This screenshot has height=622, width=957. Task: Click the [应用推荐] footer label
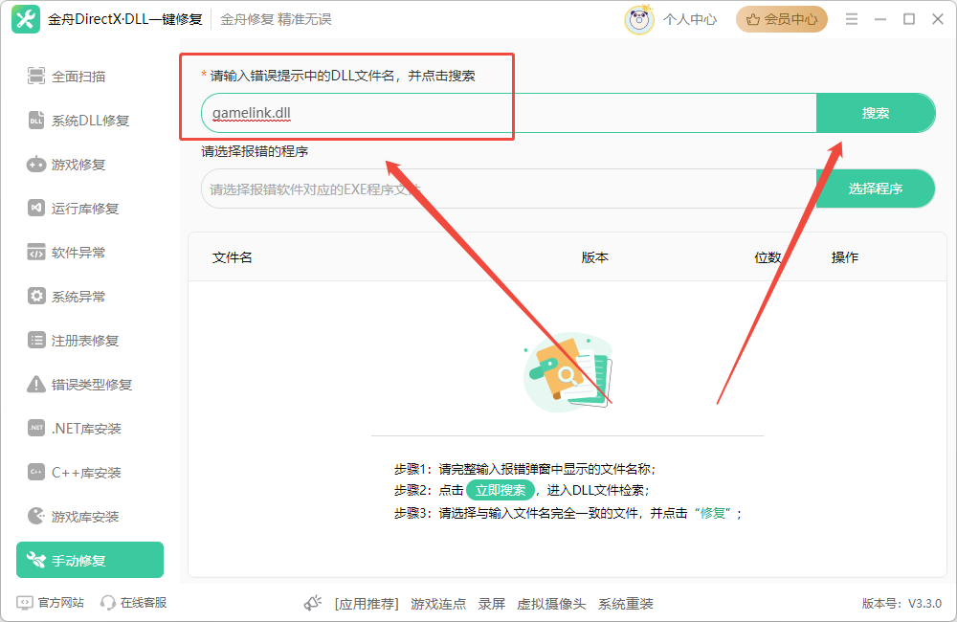(367, 604)
